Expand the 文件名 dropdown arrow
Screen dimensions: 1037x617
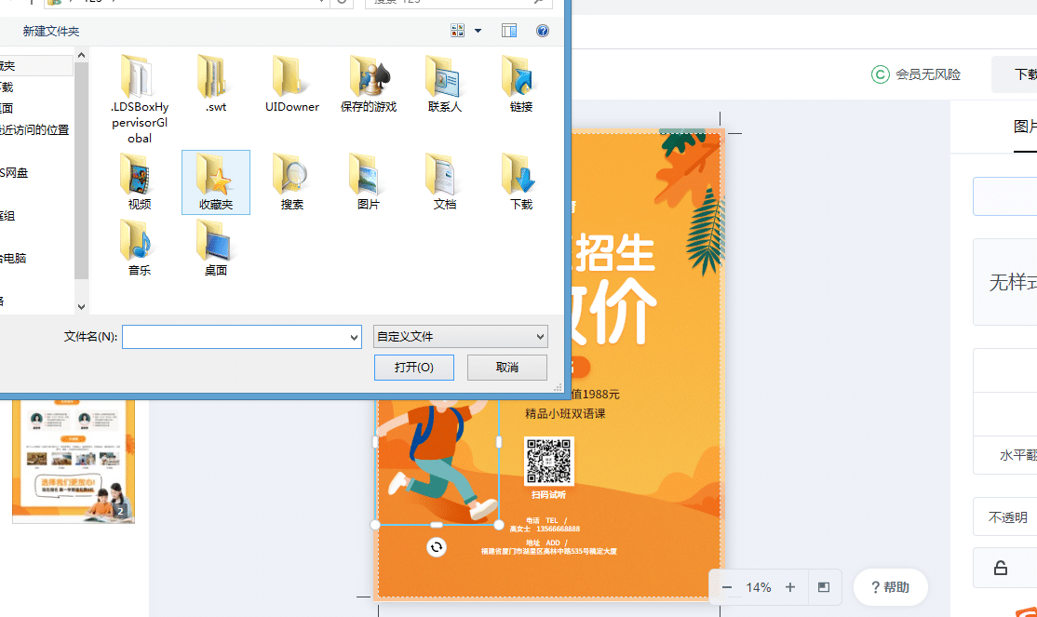(x=354, y=337)
